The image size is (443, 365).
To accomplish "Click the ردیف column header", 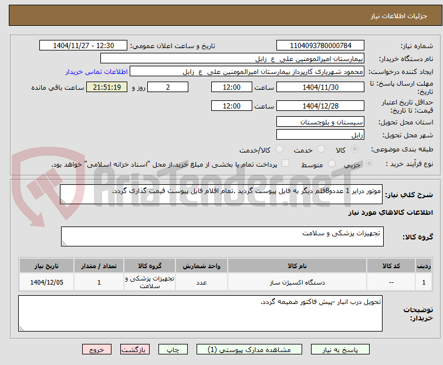I will (x=424, y=266).
